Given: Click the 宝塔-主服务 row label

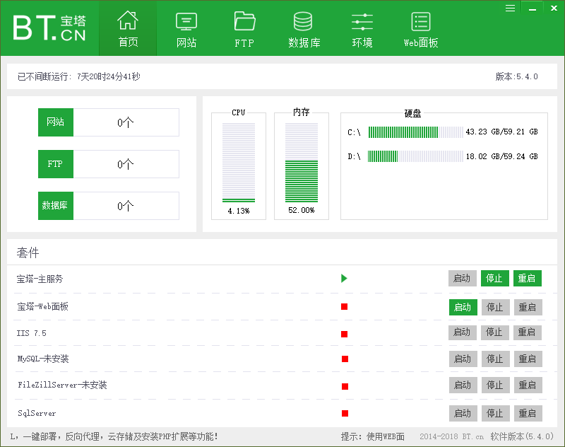Looking at the screenshot, I should (40, 279).
